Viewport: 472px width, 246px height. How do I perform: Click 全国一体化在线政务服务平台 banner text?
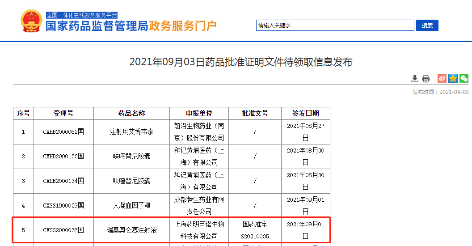click(82, 15)
